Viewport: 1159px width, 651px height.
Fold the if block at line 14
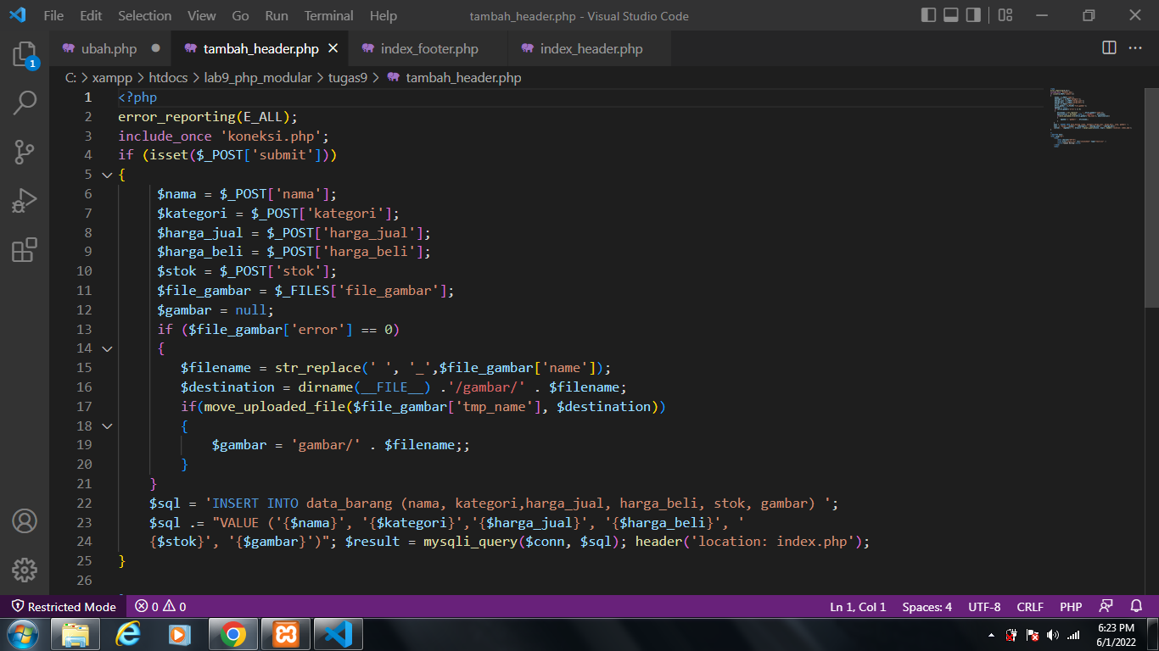tap(106, 348)
